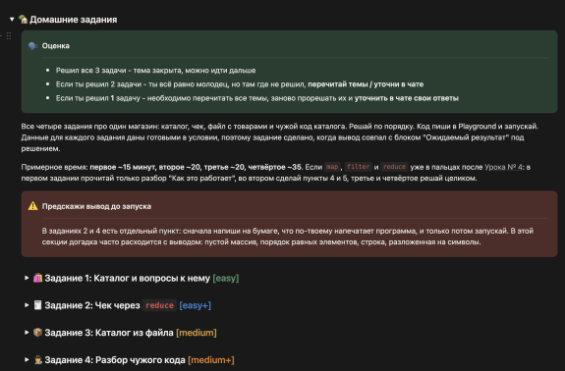Click the speech bubble icon near Оценка
The width and height of the screenshot is (565, 371).
coord(32,46)
